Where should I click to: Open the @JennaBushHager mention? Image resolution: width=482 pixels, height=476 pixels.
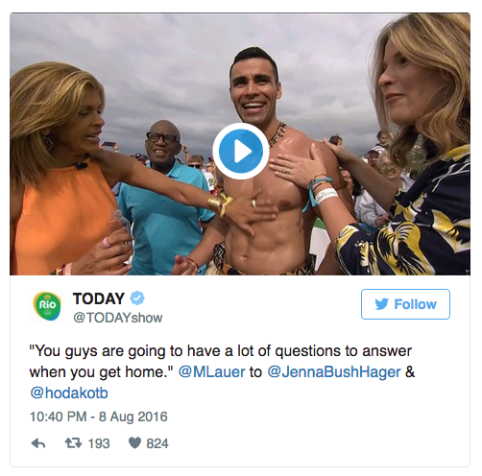point(334,372)
